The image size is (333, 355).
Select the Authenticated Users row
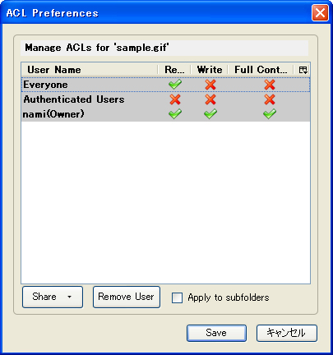[x=165, y=99]
